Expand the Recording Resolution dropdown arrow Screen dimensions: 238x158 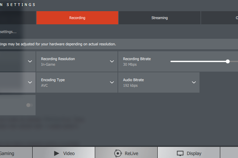(x=112, y=61)
